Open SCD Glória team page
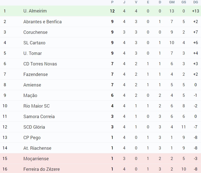The height and width of the screenshot is (173, 201). pos(34,127)
